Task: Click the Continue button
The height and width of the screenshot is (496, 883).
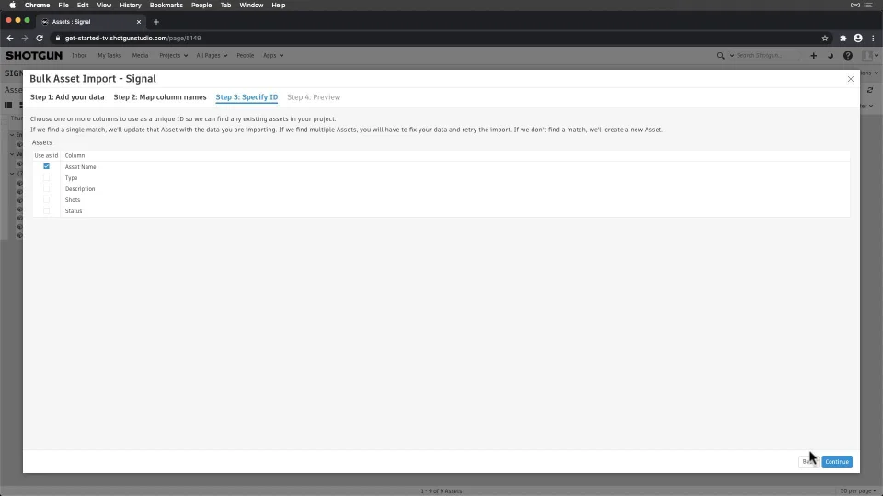Action: tap(837, 462)
